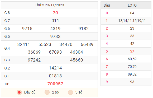153x98 pixels.
Task: Click the loto entry 13,14,11,15,19,11
Action: pyautogui.click(x=132, y=21)
